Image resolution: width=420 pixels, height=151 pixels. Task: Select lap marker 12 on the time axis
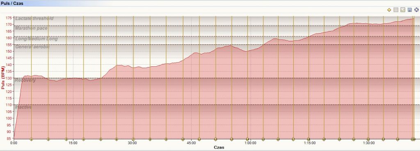[x=216, y=139]
